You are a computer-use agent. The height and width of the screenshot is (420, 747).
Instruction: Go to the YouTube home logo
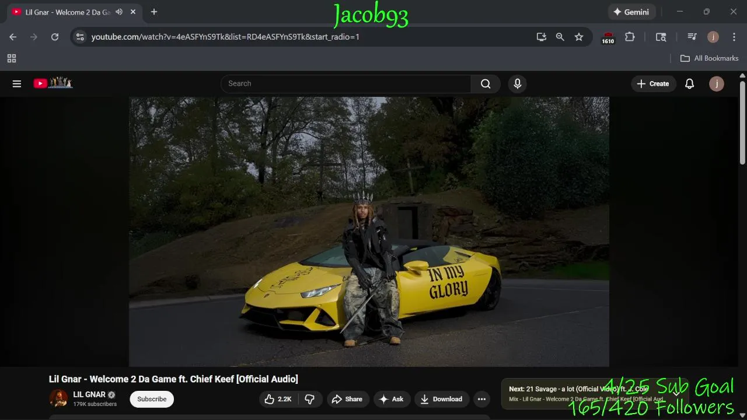[53, 83]
